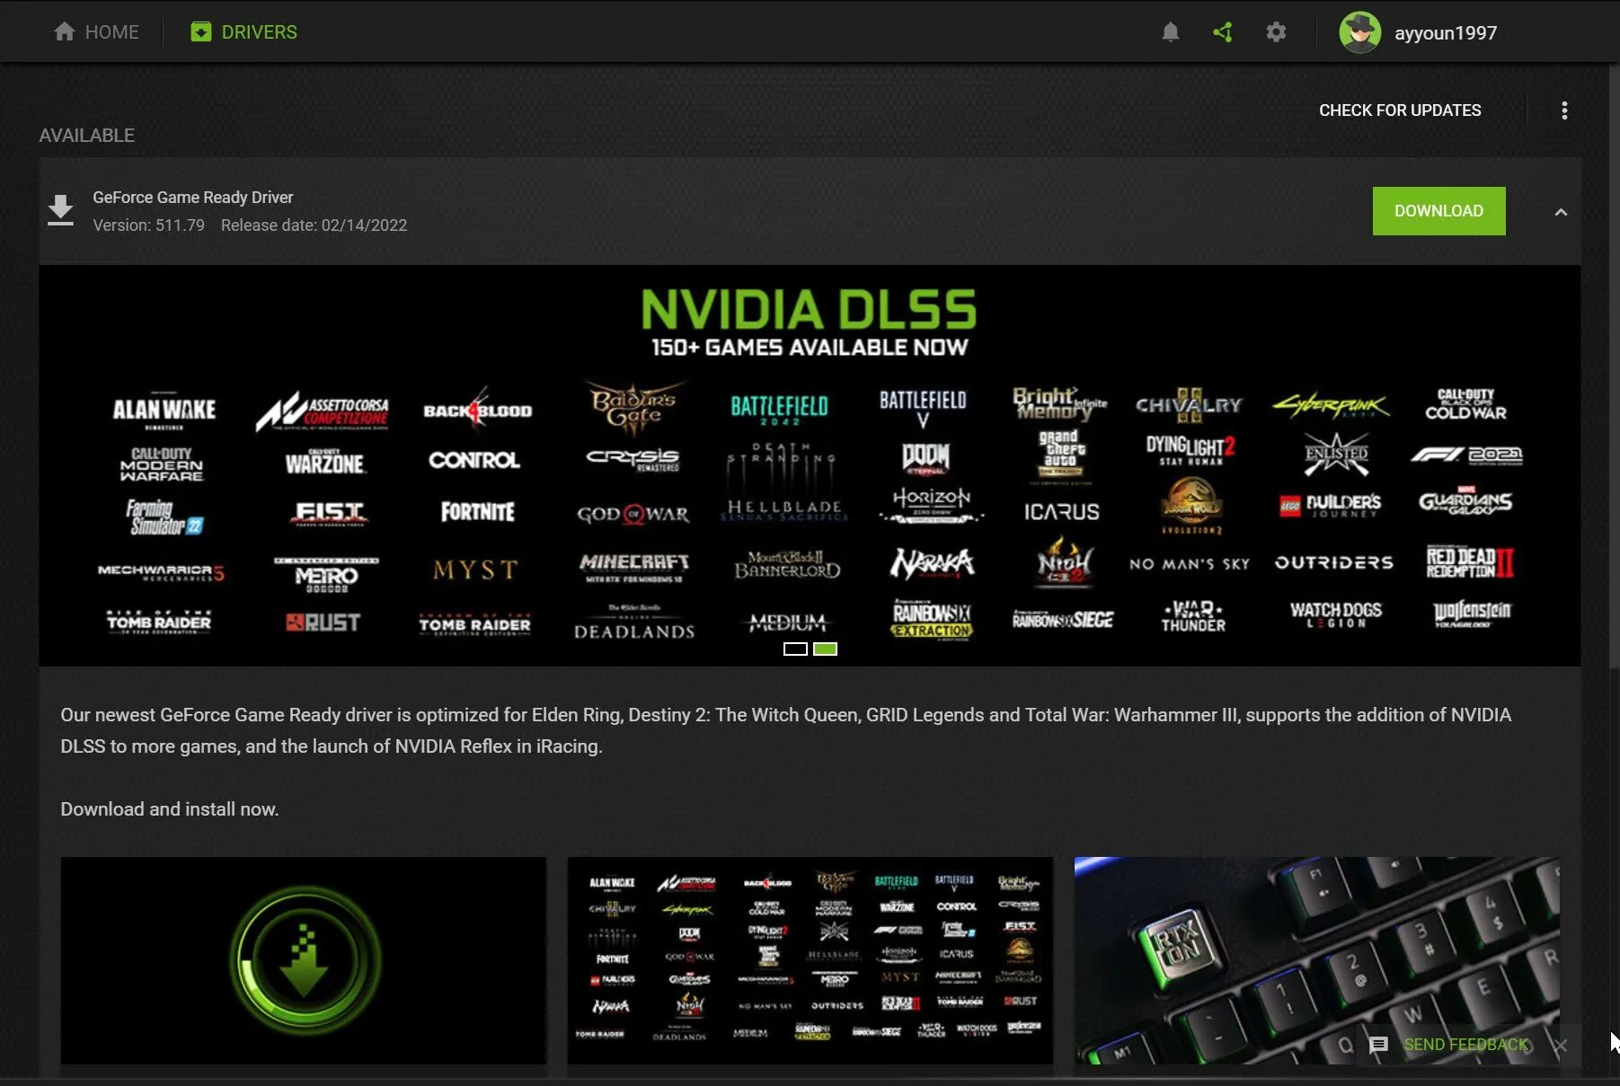Open the share overlay icon
The width and height of the screenshot is (1620, 1086).
coord(1223,32)
